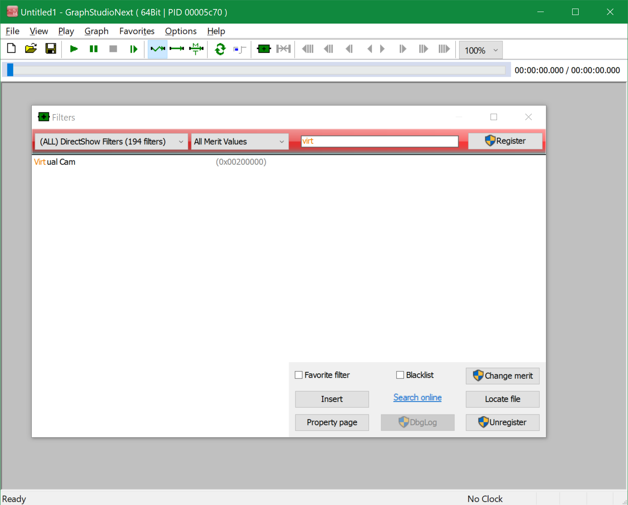Open the Favorites menu
Screen dimensions: 628x505
coord(137,31)
